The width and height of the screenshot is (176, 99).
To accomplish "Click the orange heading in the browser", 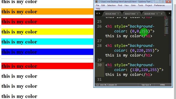I will pyautogui.click(x=47, y=12).
